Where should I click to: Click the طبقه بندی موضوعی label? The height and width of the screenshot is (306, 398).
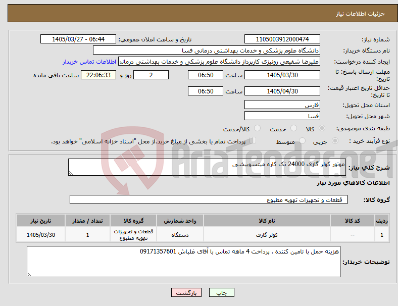click(x=363, y=128)
